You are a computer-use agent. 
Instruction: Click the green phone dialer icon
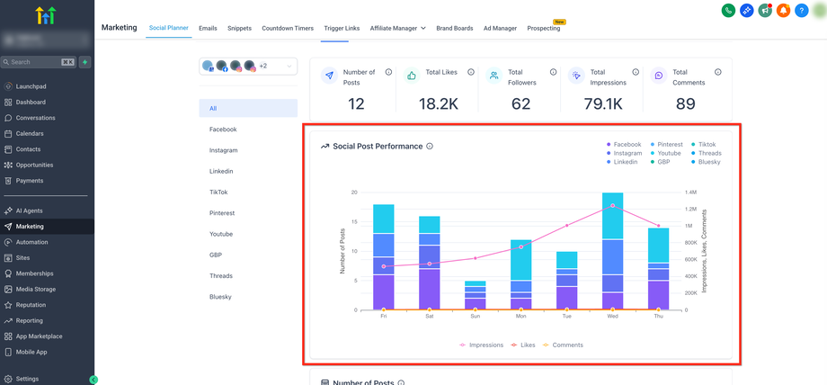[729, 11]
